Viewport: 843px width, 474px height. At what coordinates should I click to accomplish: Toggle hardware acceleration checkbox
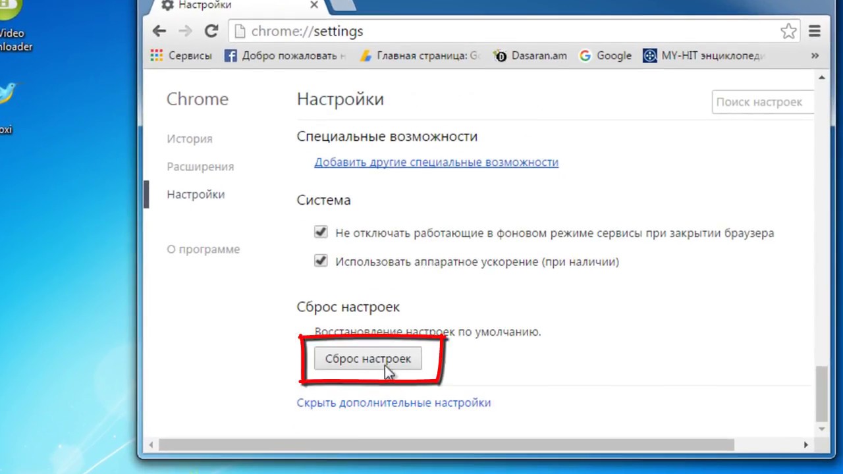pyautogui.click(x=321, y=261)
